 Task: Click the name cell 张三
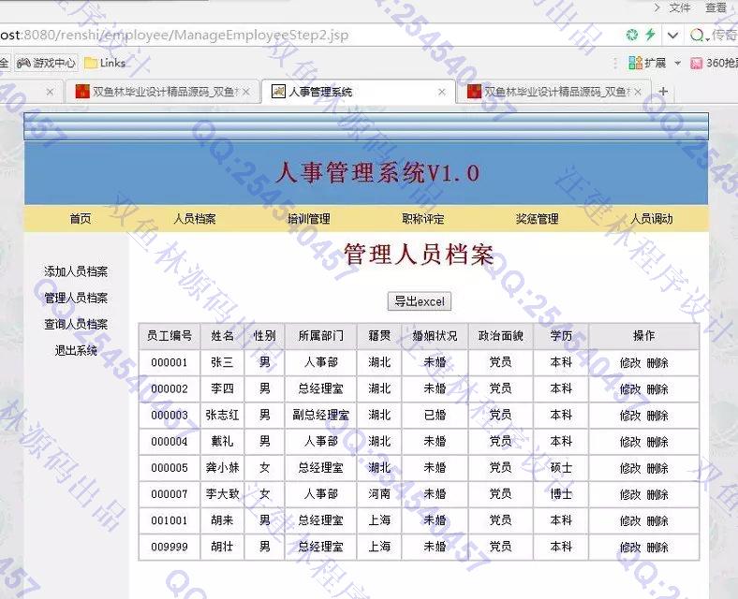click(x=222, y=362)
